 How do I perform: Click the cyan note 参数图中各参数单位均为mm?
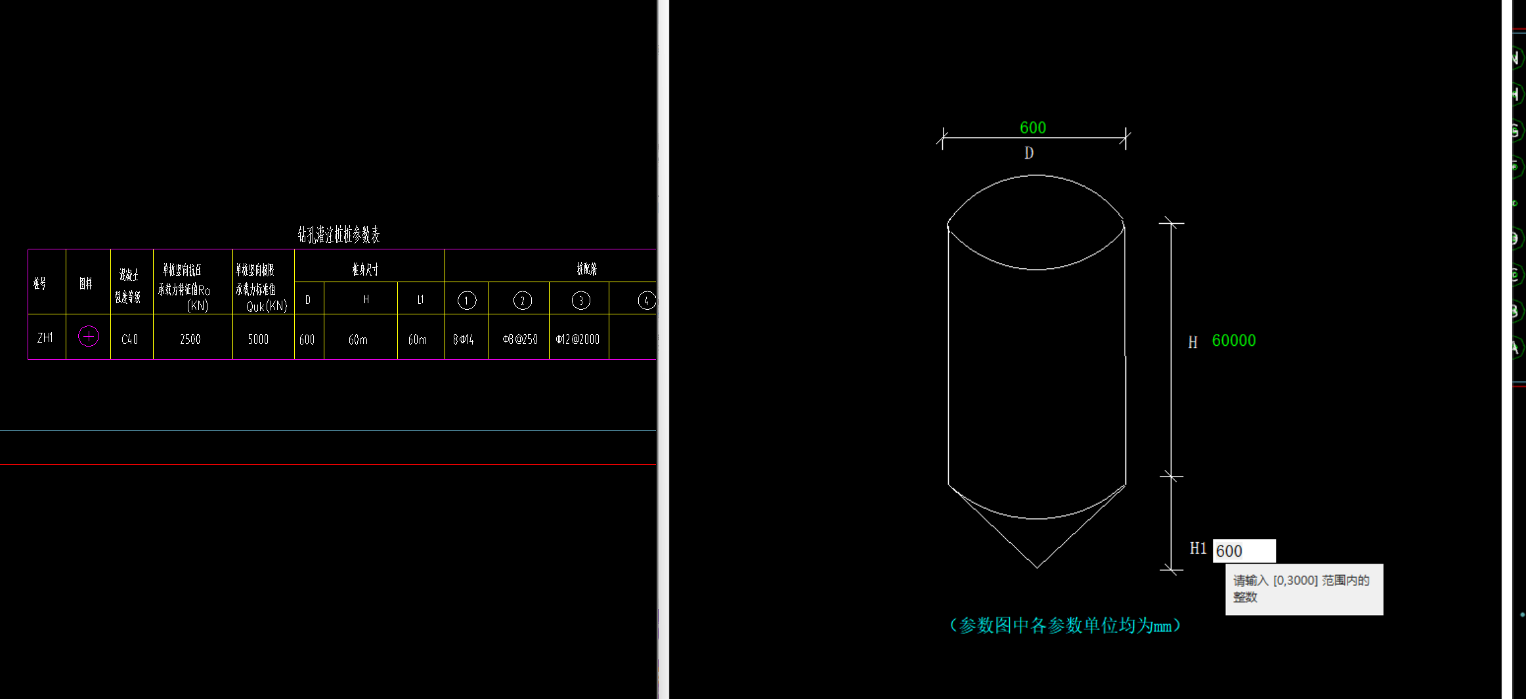[x=1066, y=625]
